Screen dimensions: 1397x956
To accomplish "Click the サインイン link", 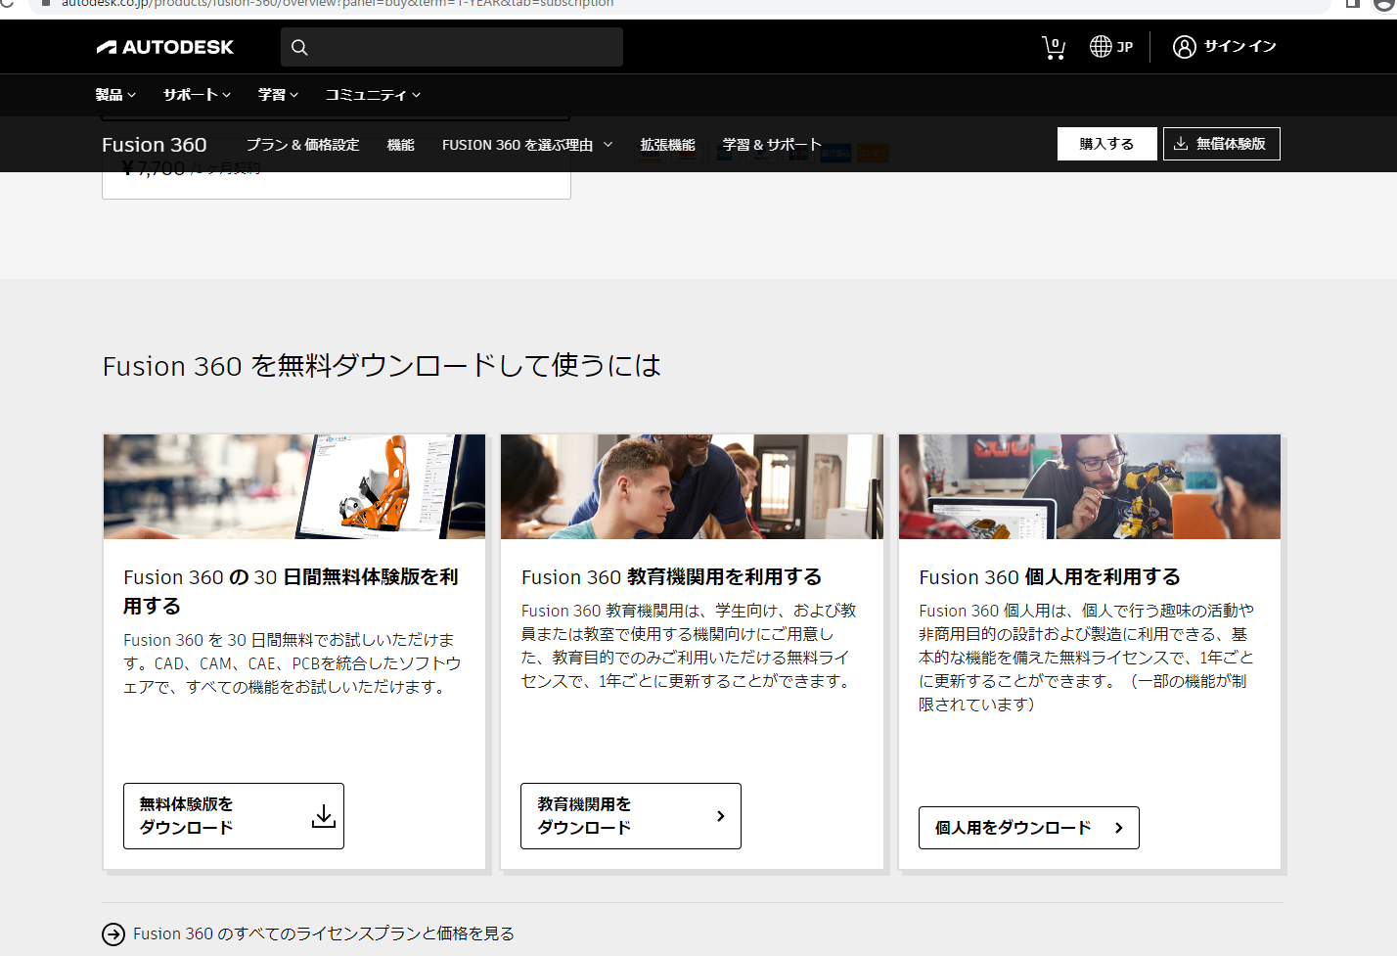I will 1239,47.
